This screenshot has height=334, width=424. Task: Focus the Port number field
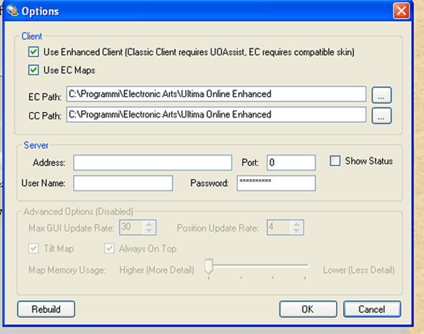click(x=291, y=162)
